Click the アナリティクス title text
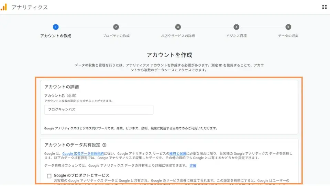The height and width of the screenshot is (186, 330). (30, 7)
